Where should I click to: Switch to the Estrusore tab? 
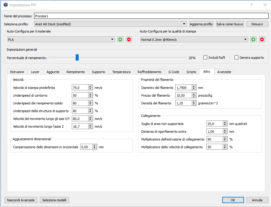17,72
